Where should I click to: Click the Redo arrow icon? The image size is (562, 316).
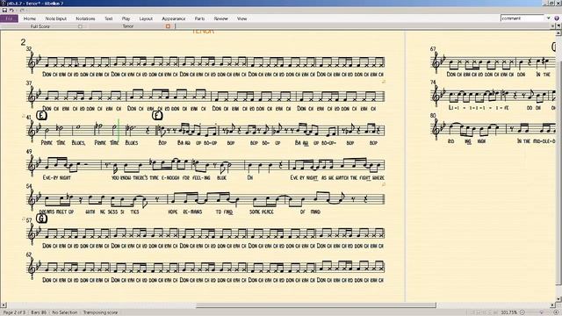point(22,11)
